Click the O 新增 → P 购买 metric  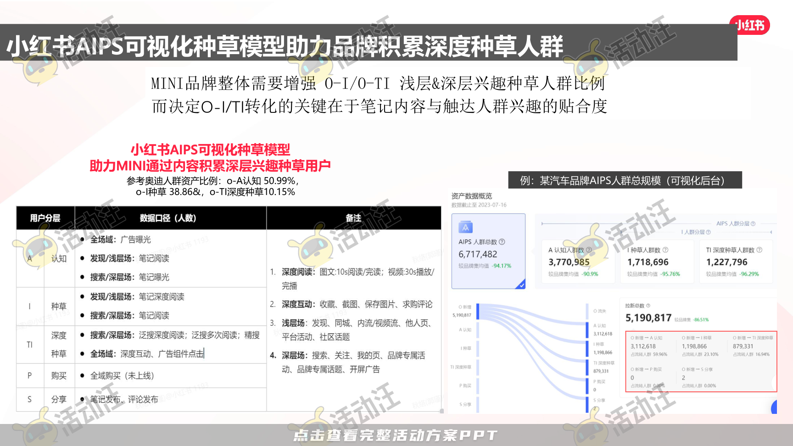[648, 377]
